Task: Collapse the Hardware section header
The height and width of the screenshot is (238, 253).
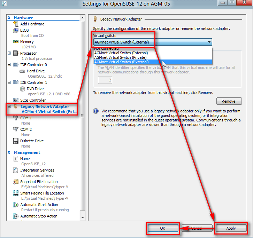Action: click(x=9, y=18)
